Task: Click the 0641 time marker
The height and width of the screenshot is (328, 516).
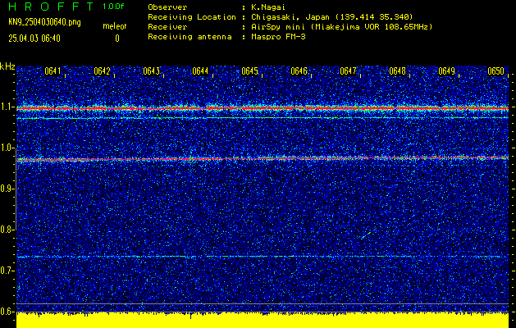Action: [53, 71]
